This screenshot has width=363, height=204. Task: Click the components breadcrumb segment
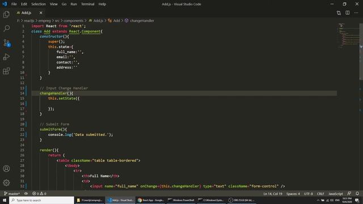(73, 20)
